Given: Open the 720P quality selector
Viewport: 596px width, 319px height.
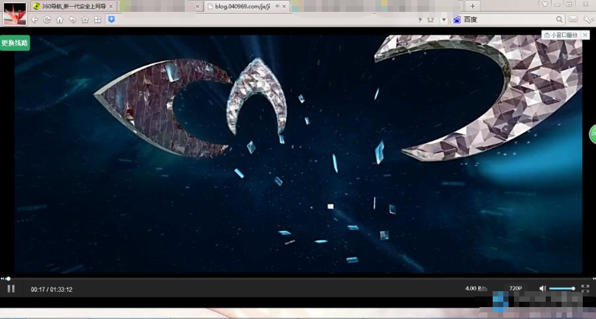Looking at the screenshot, I should point(515,289).
